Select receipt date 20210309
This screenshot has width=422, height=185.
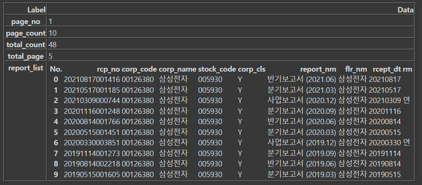click(385, 101)
